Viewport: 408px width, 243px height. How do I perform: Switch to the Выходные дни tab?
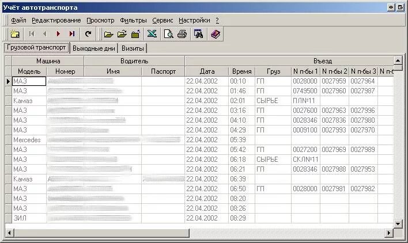point(94,48)
